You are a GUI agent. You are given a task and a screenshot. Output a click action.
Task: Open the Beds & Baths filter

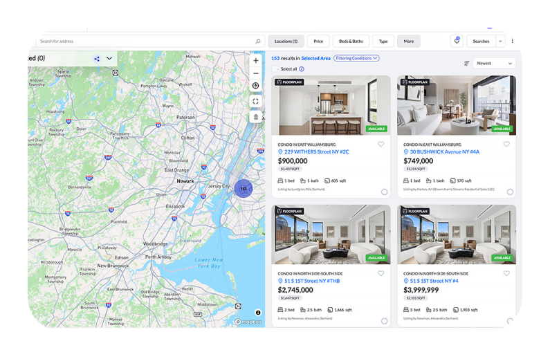(351, 41)
